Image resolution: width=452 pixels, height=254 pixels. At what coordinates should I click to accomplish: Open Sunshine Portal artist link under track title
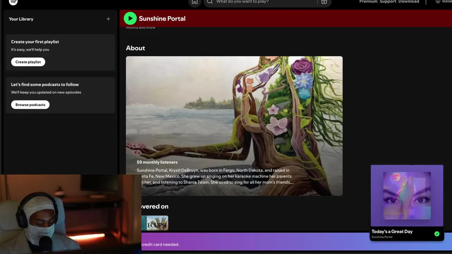pos(382,237)
